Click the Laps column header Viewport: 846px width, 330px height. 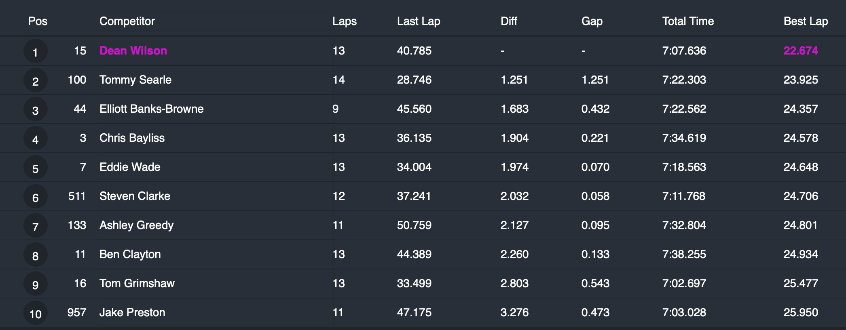pos(345,21)
